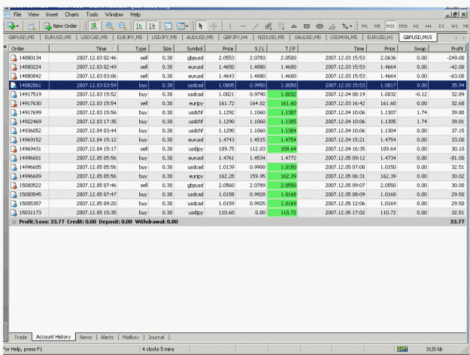Open the Alerts terminal tab
This screenshot has width=470, height=355.
tap(107, 337)
